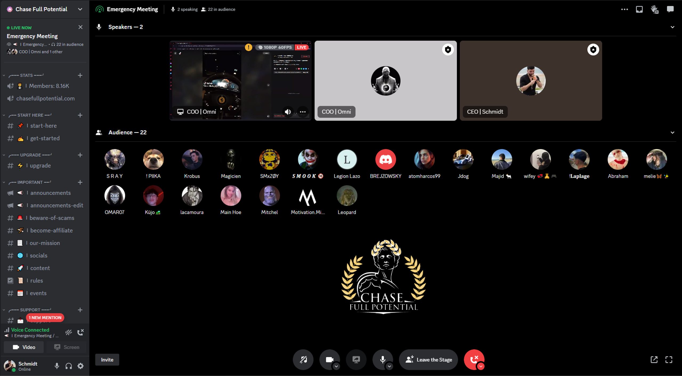This screenshot has height=376, width=682.
Task: Toggle the stage microphone button
Action: [383, 360]
